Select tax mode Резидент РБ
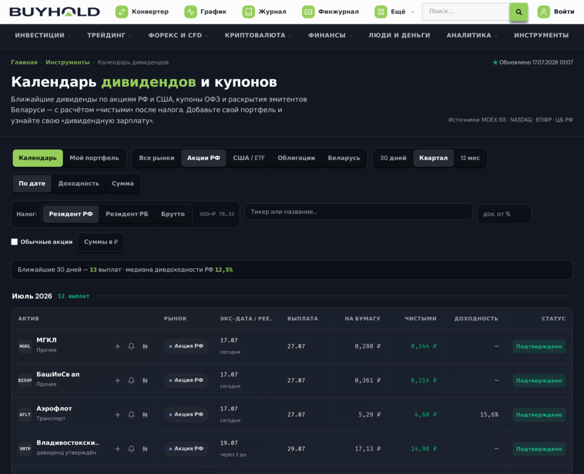584x474 pixels. (x=127, y=214)
